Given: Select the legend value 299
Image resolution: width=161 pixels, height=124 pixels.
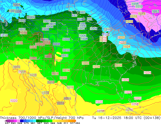Looking at the screenshot, I should [x=53, y=123].
